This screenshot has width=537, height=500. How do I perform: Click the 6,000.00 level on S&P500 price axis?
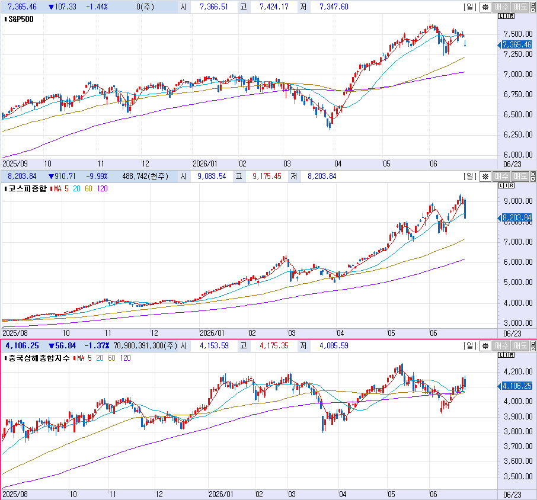point(518,155)
